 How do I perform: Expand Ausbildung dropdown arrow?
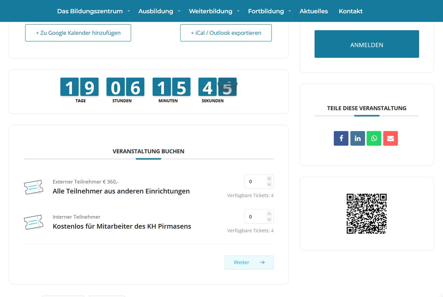pyautogui.click(x=179, y=11)
